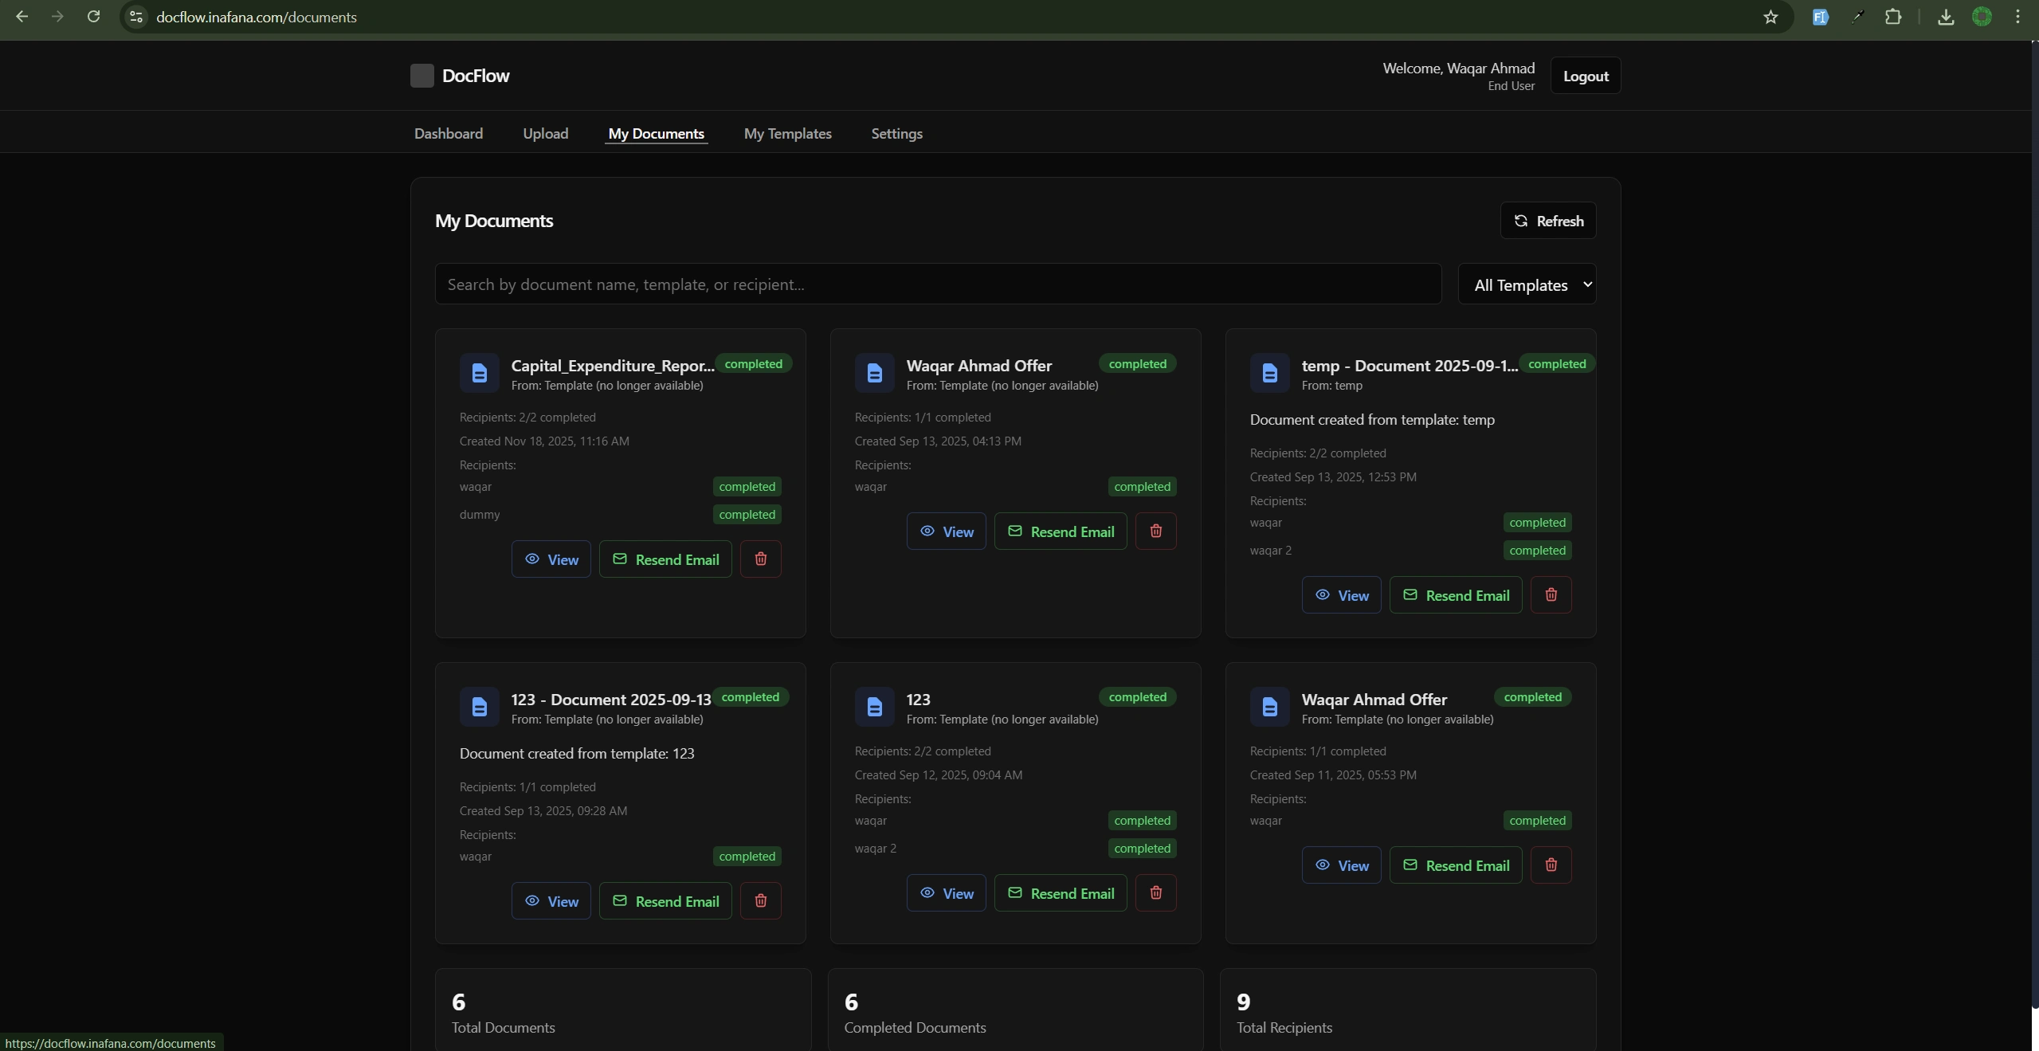2039x1051 pixels.
Task: Delete the temp document using its trash icon
Action: [1551, 594]
